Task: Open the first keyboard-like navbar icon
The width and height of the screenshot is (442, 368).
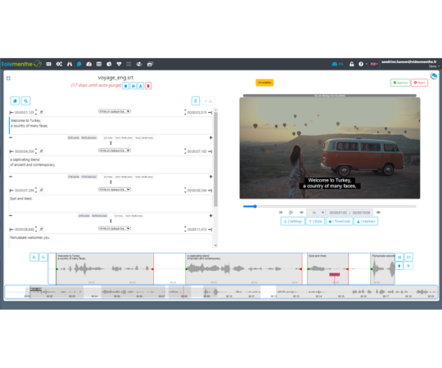Action: pos(49,65)
